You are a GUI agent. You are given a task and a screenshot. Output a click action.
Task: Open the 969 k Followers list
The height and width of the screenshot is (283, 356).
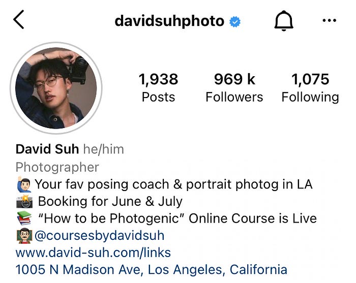[234, 88]
